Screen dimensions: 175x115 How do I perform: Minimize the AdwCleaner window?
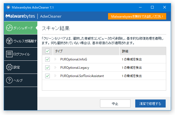click(x=140, y=7)
